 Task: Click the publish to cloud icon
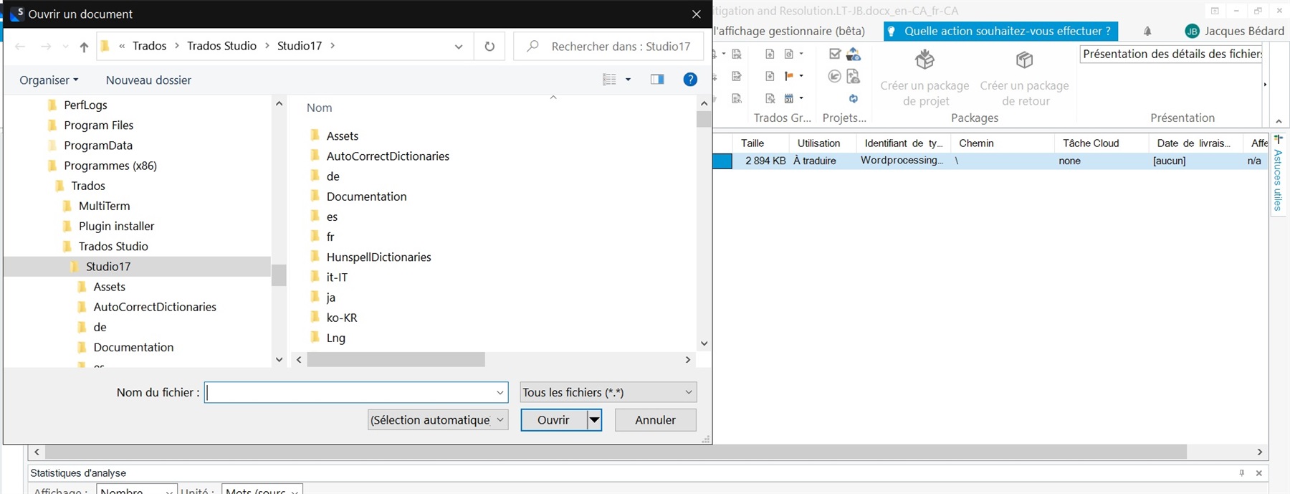(853, 54)
